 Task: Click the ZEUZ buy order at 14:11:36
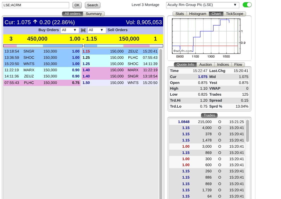(x=42, y=76)
